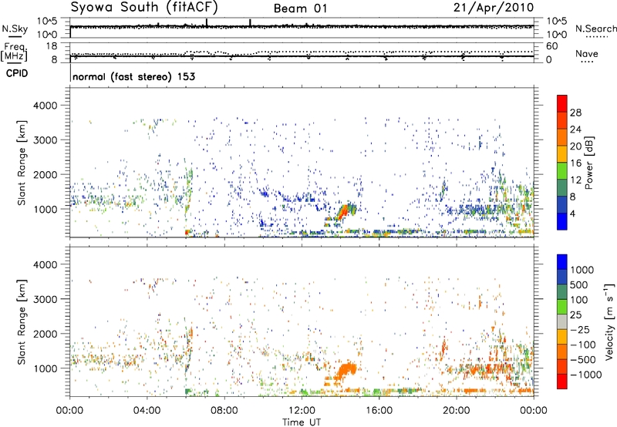Click the date '21/Apr/2010'
The width and height of the screenshot is (617, 427).
(494, 8)
